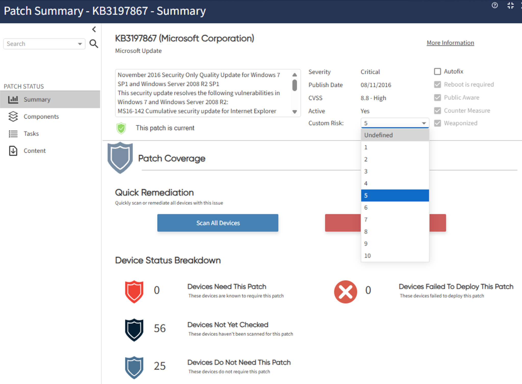Click the red remediation button
Screen dimensions: 522x384
(x=343, y=223)
